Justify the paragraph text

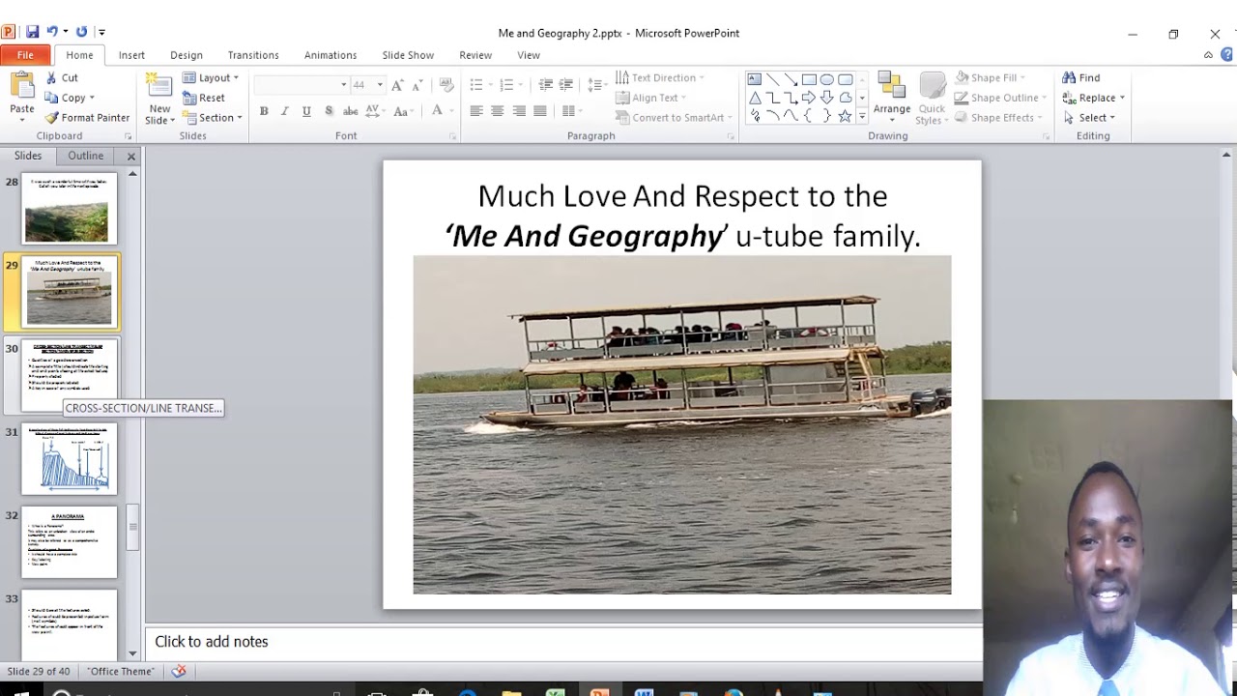click(x=540, y=111)
